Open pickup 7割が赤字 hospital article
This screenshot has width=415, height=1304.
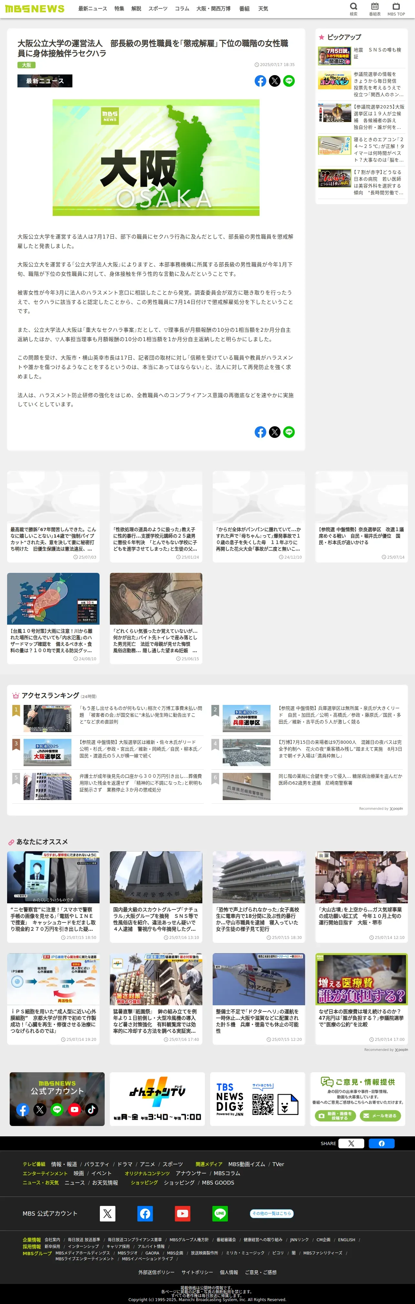click(361, 182)
